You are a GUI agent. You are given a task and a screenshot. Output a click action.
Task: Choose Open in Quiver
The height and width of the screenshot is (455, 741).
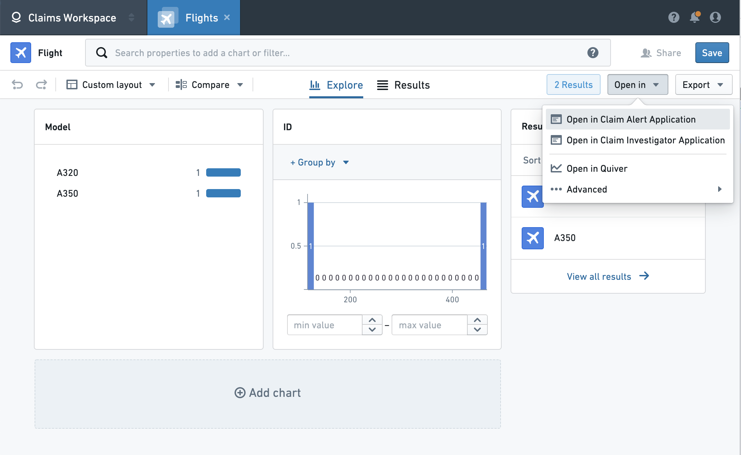pyautogui.click(x=638, y=168)
